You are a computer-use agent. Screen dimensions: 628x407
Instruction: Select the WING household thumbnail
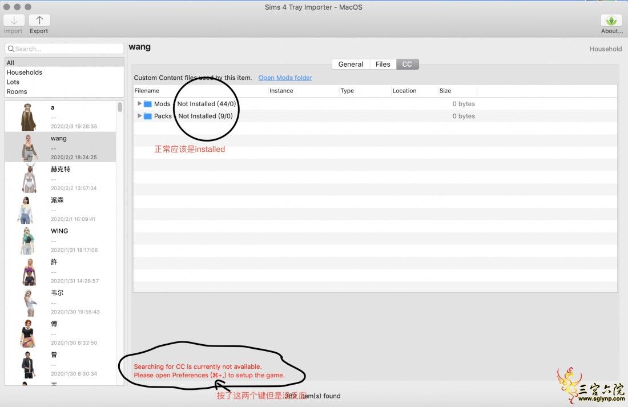27,241
